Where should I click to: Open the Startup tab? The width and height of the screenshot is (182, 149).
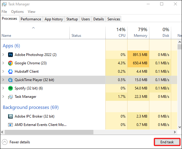click(72, 19)
